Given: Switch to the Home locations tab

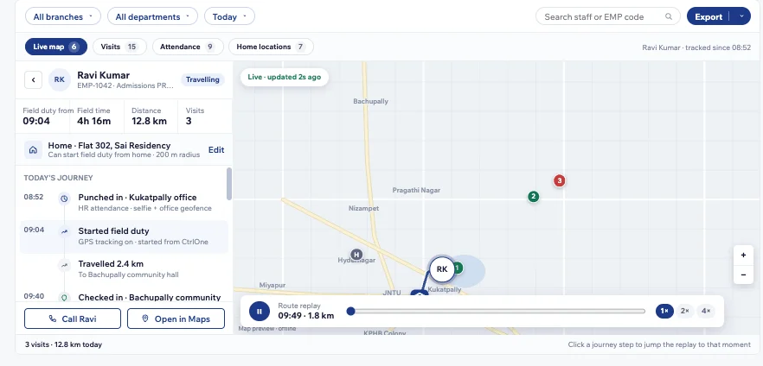Looking at the screenshot, I should (x=271, y=47).
